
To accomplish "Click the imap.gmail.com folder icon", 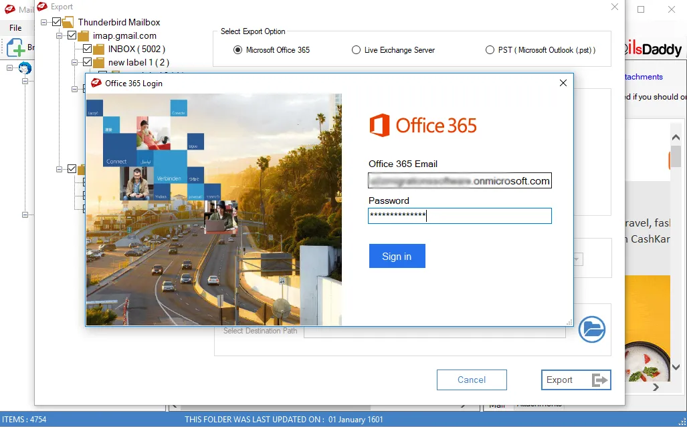I will 83,36.
